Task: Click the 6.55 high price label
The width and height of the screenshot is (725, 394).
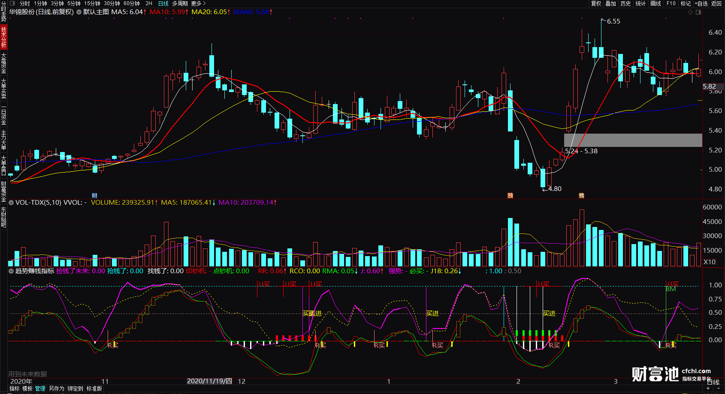Action: click(613, 21)
